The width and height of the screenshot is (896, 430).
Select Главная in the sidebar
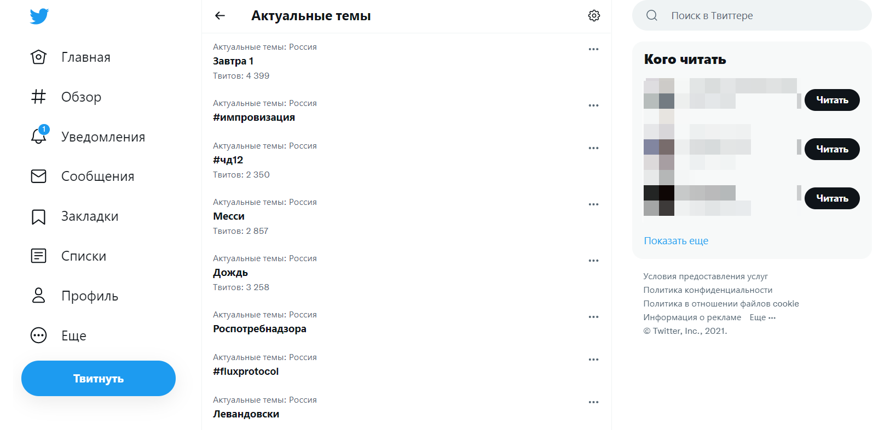(x=86, y=57)
